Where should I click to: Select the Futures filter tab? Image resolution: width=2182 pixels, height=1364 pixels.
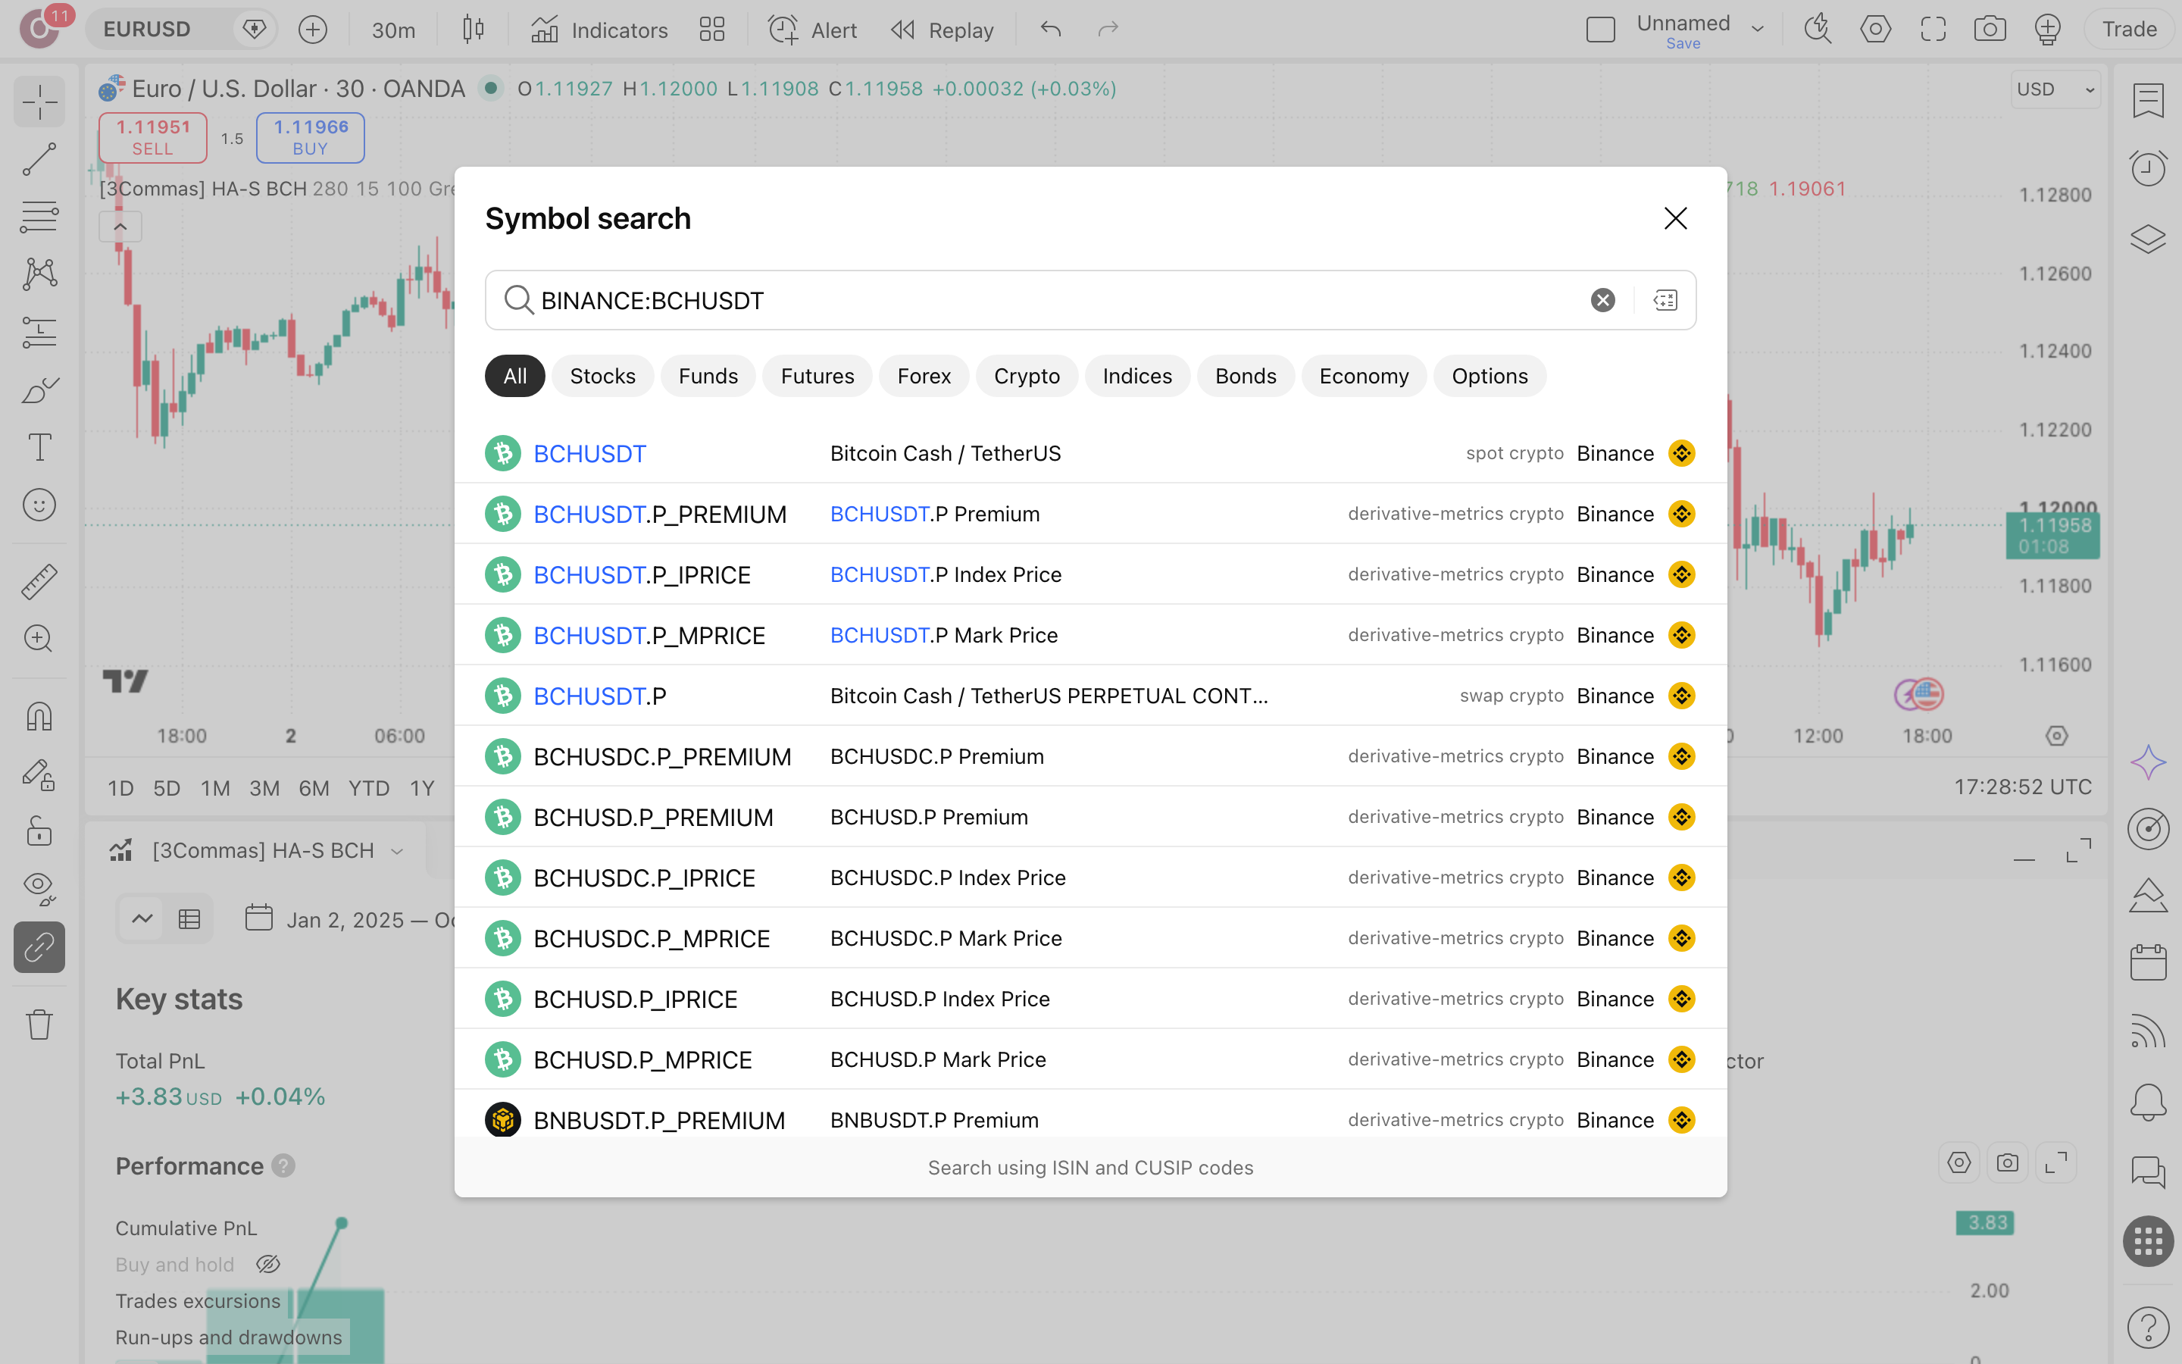pyautogui.click(x=817, y=376)
